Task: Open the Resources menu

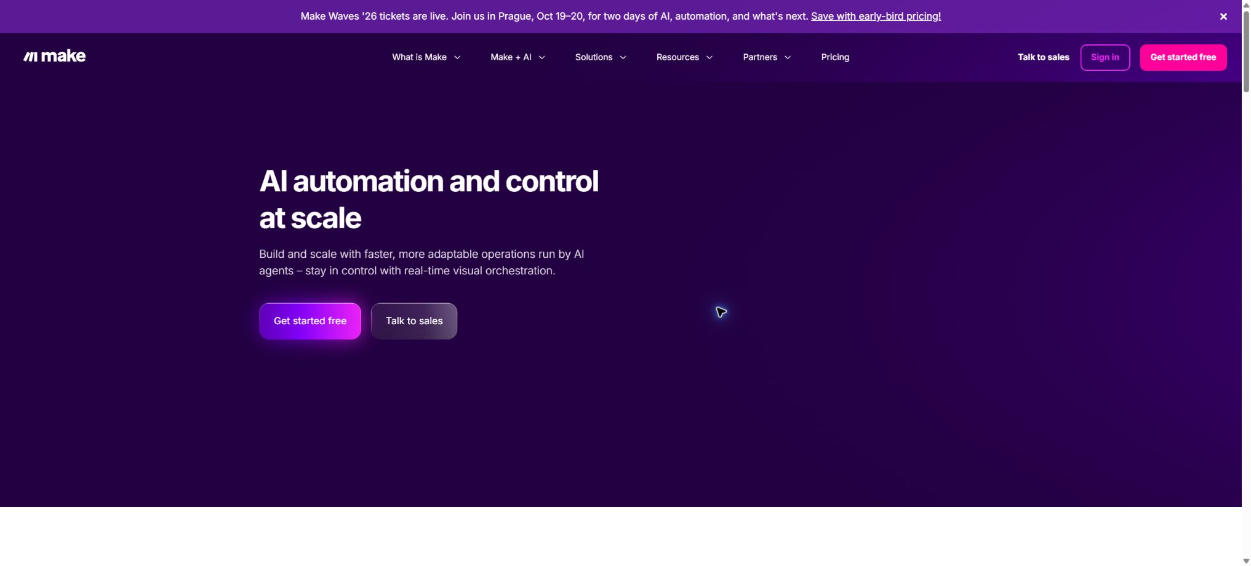Action: click(677, 57)
